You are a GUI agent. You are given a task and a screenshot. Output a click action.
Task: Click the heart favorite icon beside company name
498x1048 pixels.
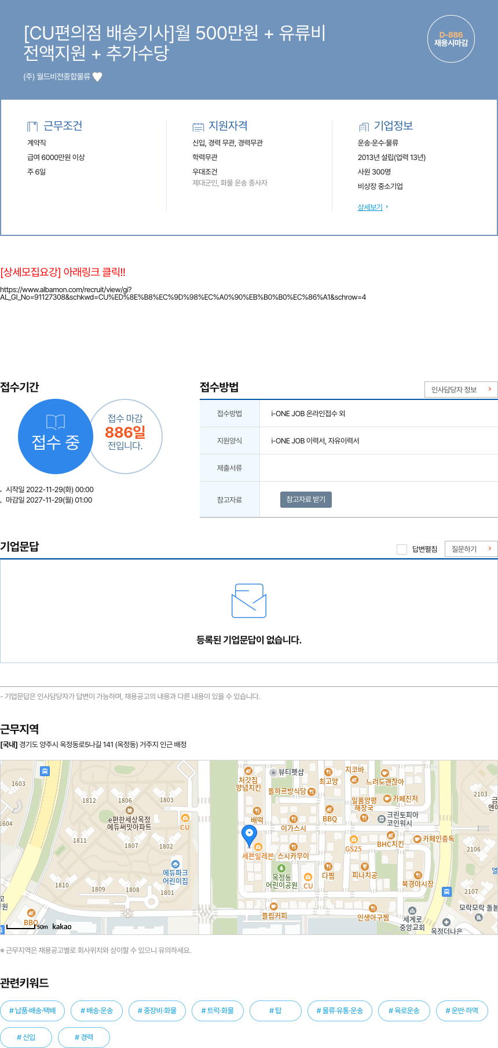point(97,77)
